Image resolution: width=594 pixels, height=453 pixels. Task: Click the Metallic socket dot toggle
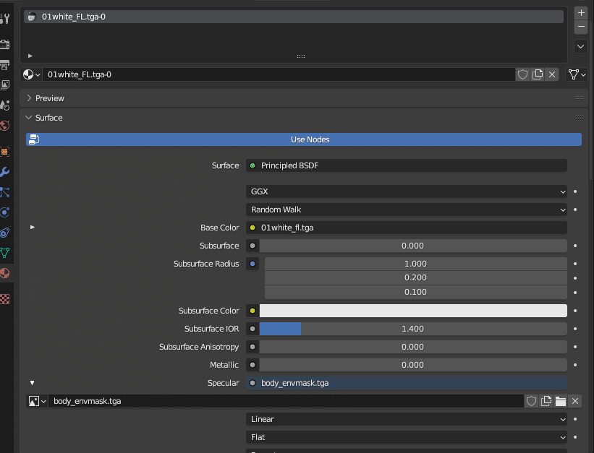tap(253, 365)
